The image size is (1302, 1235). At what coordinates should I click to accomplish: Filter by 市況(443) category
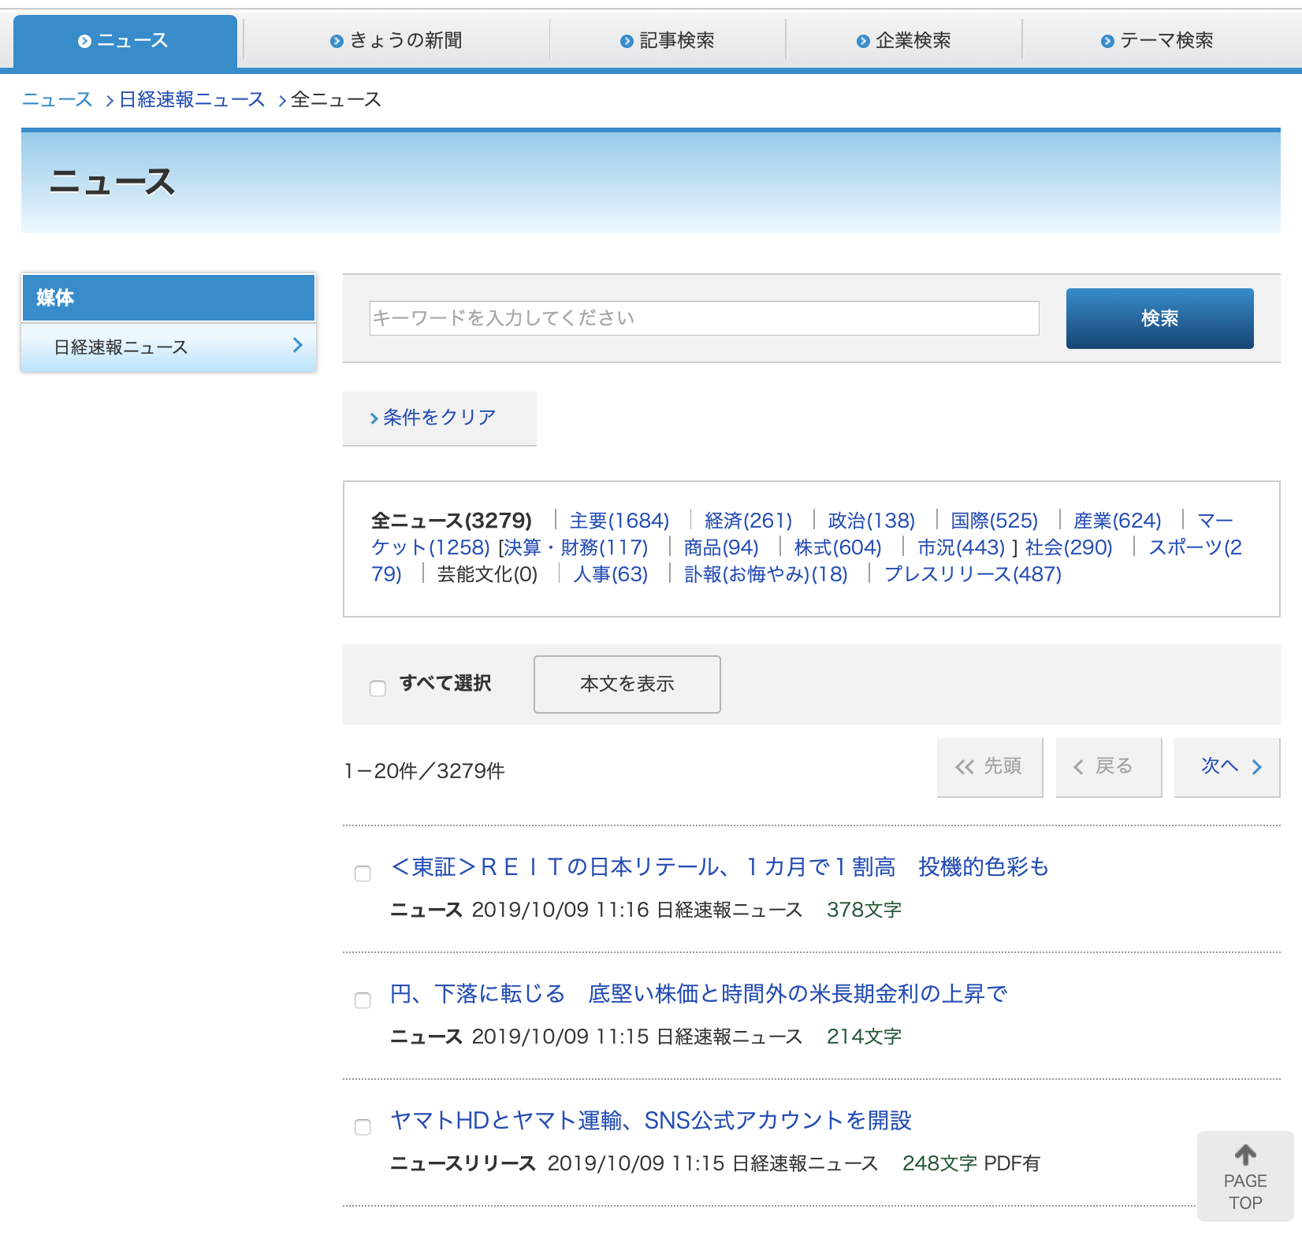pos(961,547)
